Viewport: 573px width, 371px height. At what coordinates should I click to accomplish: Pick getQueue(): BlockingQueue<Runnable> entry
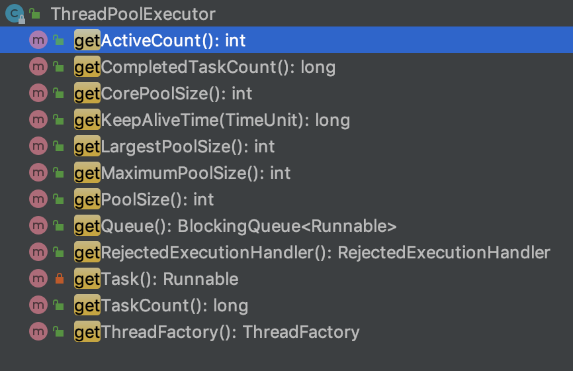click(286, 226)
